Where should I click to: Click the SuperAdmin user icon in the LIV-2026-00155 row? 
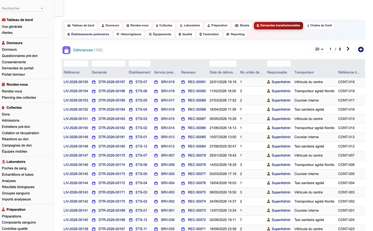pyautogui.click(x=268, y=82)
